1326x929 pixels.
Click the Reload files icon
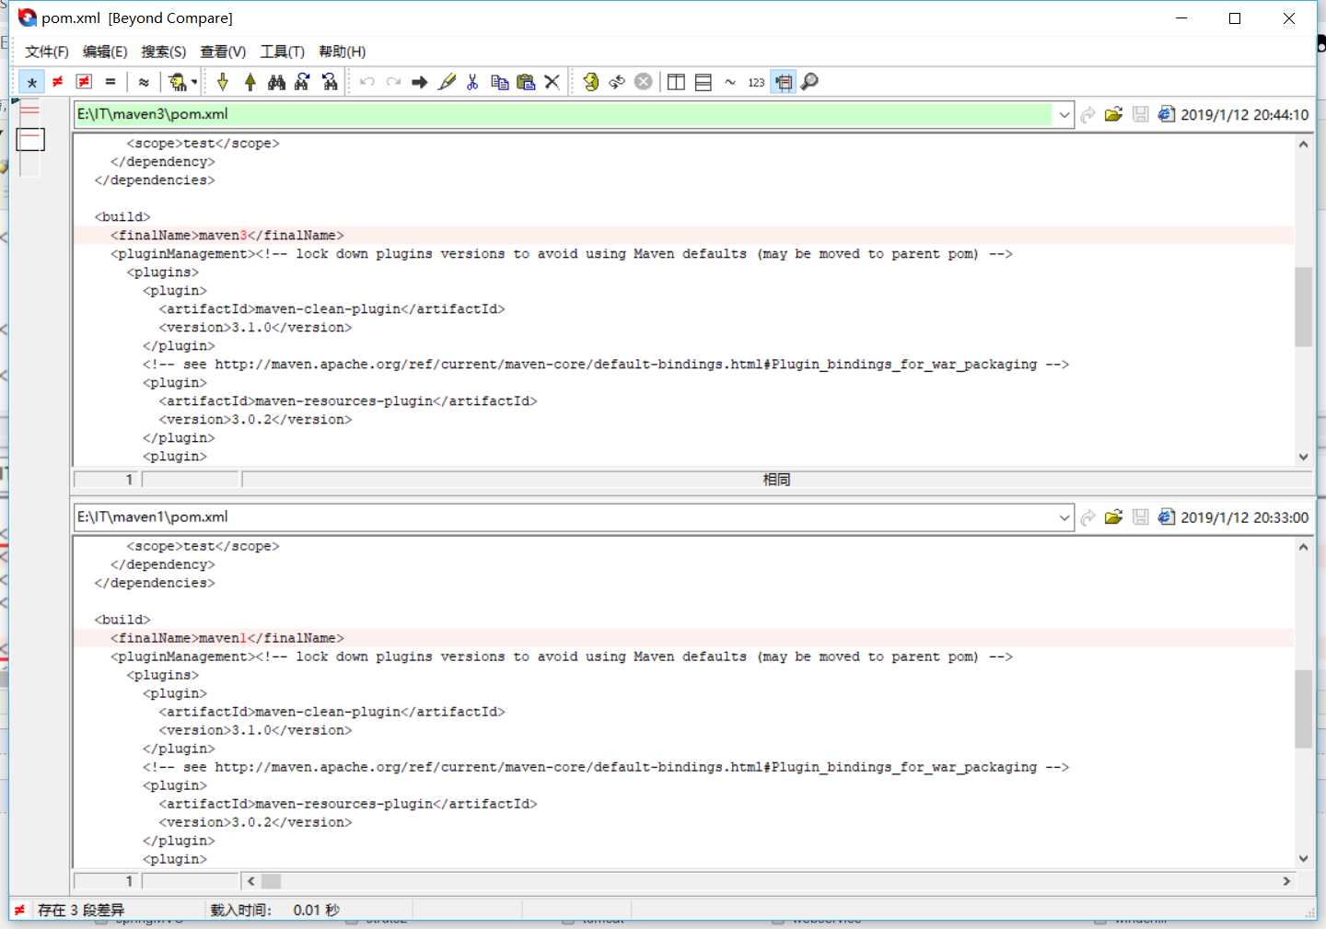[590, 82]
